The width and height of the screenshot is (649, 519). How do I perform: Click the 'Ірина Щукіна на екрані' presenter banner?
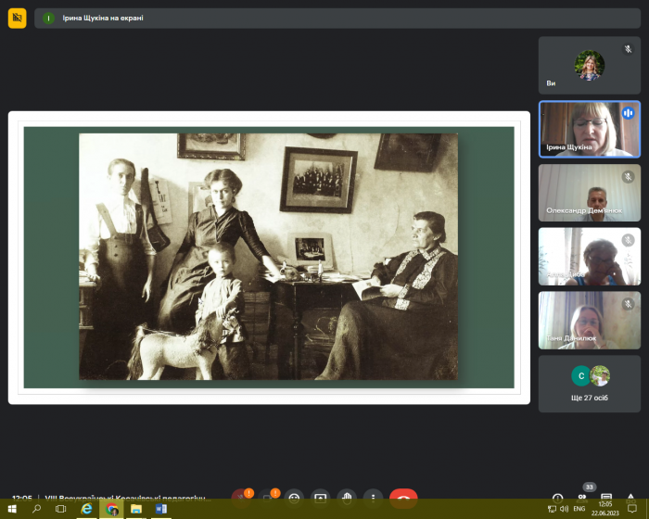click(102, 18)
